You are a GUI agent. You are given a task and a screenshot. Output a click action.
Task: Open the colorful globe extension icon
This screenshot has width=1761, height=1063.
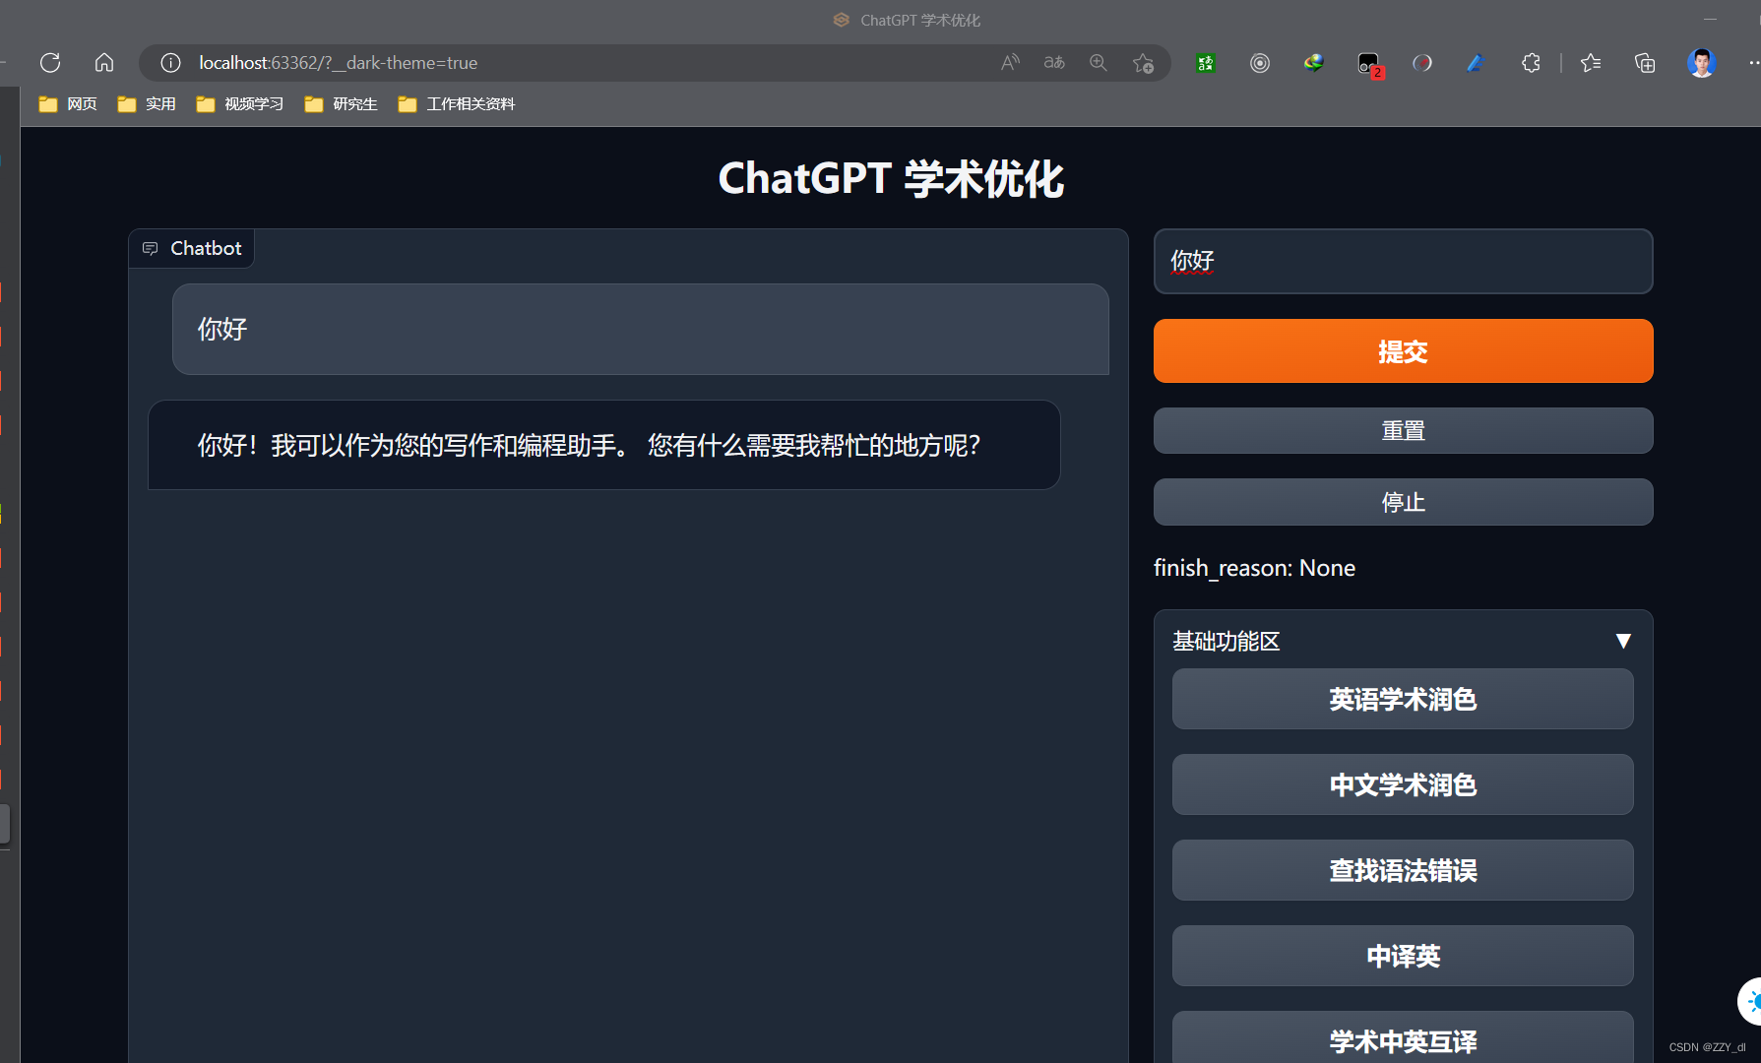point(1314,63)
